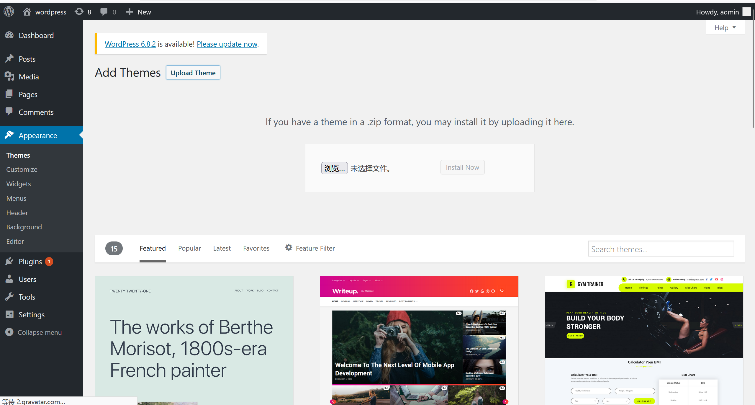This screenshot has height=405, width=755.
Task: Click the page vertical scrollbar
Action: pyautogui.click(x=753, y=68)
